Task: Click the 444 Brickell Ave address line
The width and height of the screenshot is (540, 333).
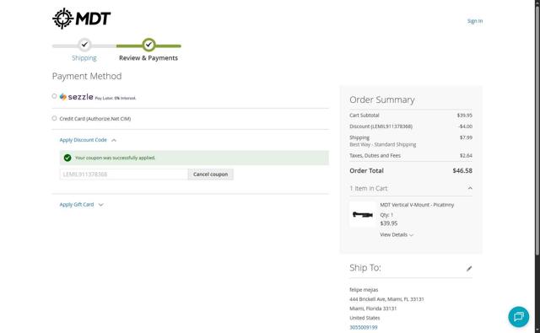Action: click(386, 299)
